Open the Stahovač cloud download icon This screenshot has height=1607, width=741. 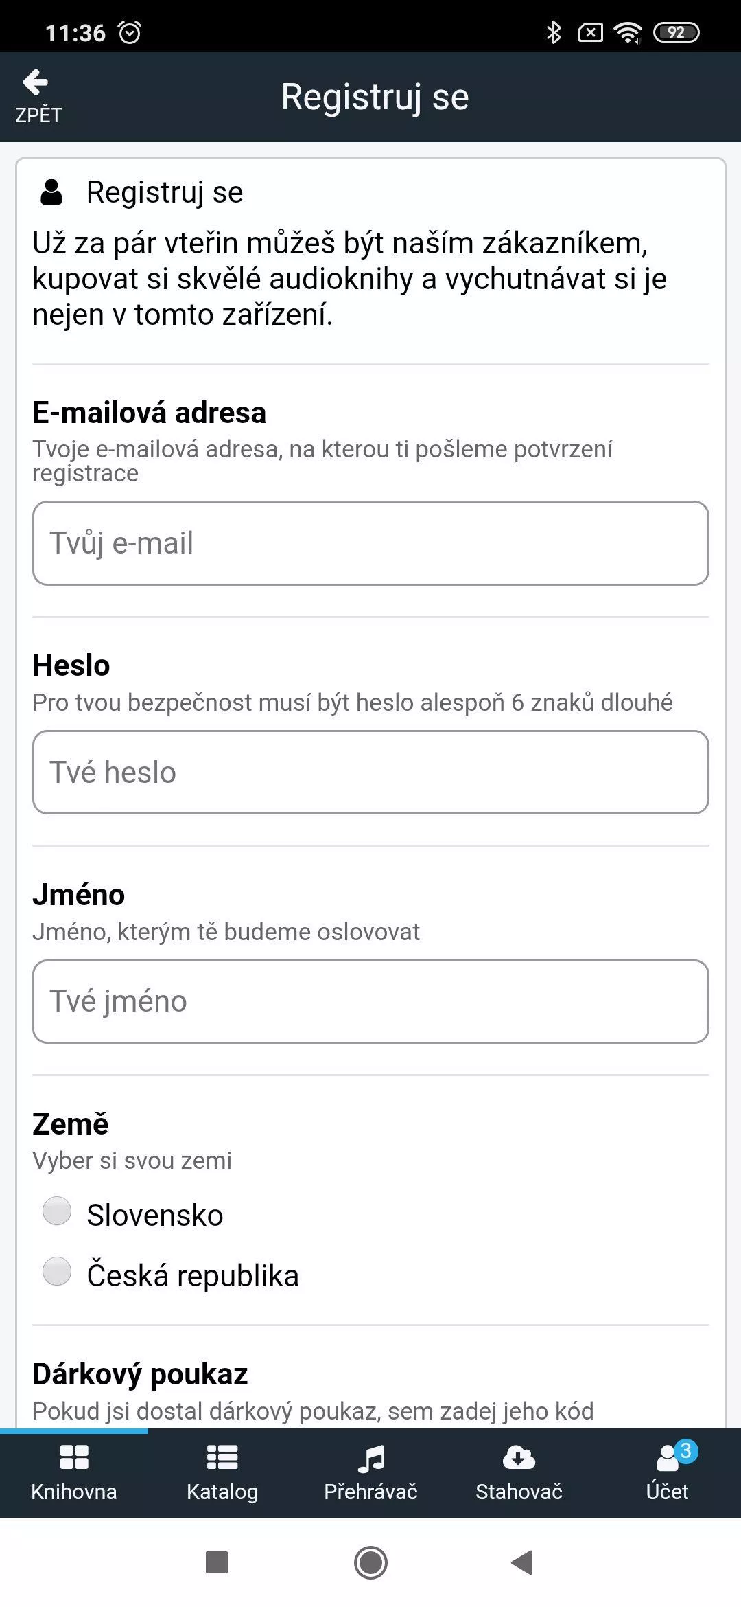[x=519, y=1457]
